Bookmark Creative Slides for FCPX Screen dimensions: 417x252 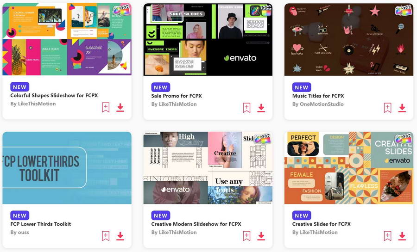click(x=387, y=236)
